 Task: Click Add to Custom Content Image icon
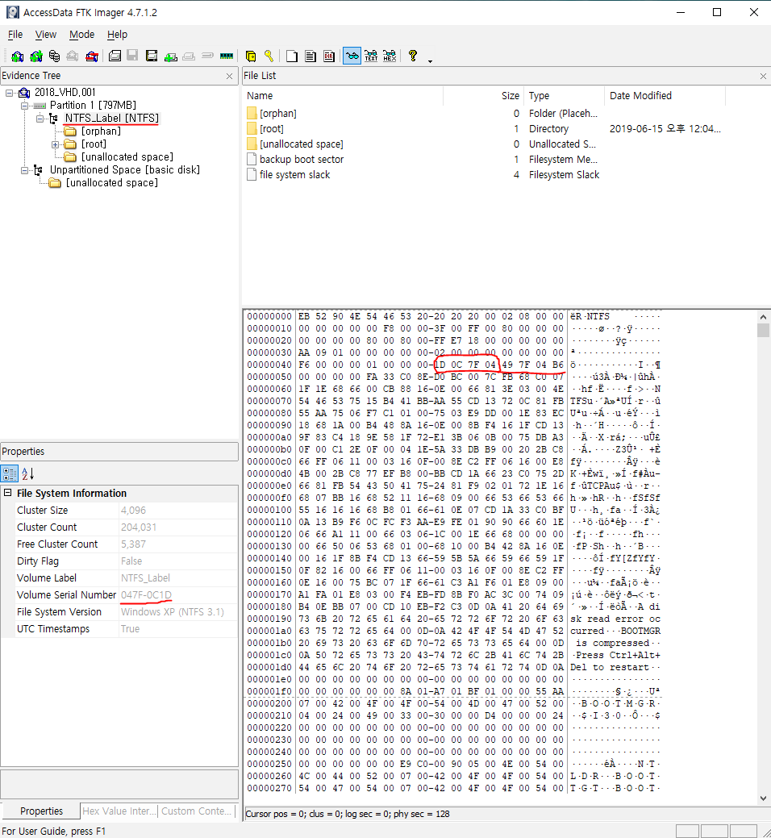[170, 56]
